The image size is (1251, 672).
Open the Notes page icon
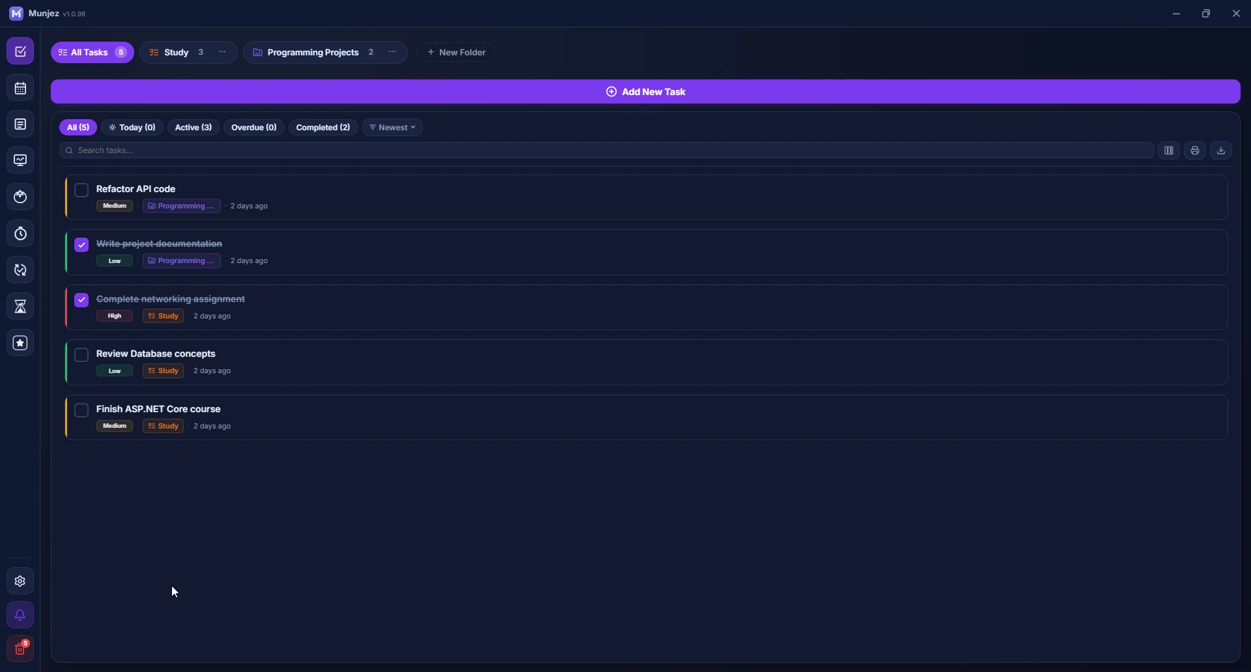point(20,124)
